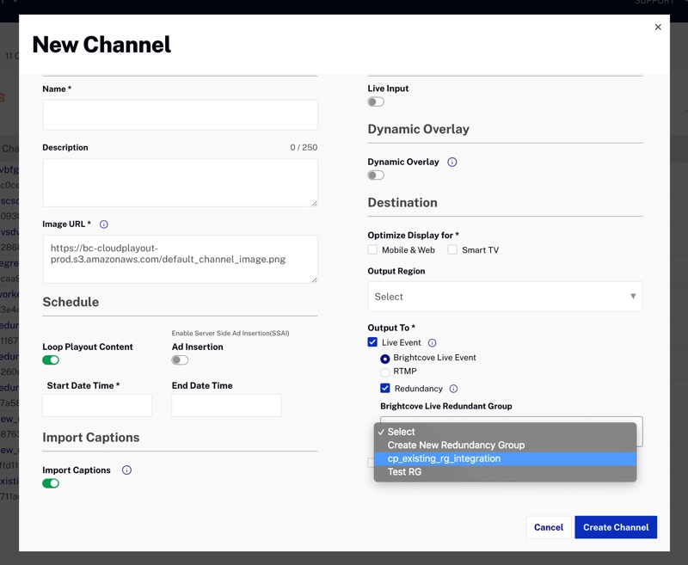Open the Output Region dropdown
The width and height of the screenshot is (688, 565).
505,297
